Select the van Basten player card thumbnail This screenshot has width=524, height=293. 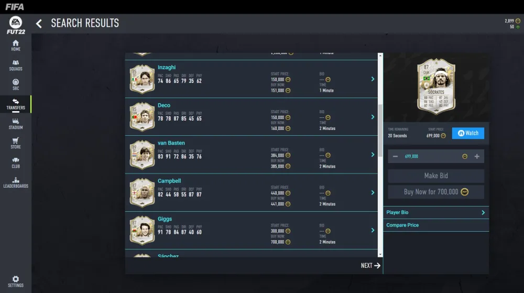click(142, 155)
